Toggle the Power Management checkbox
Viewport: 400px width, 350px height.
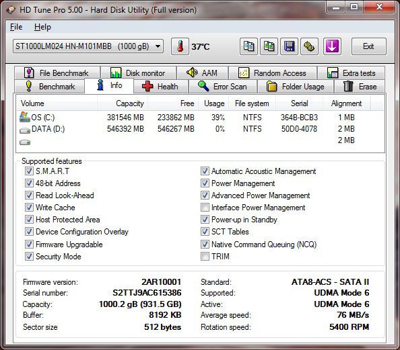(x=205, y=183)
